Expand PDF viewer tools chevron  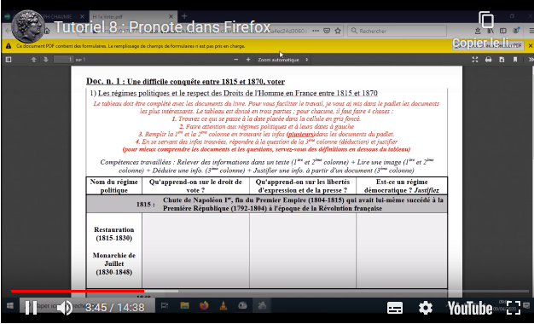pos(531,60)
